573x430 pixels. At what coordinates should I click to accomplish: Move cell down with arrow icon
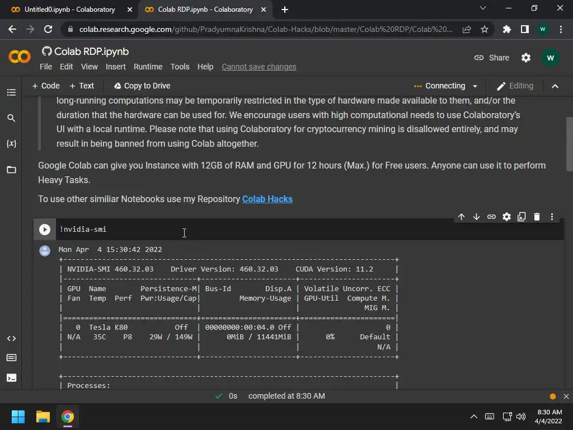476,217
